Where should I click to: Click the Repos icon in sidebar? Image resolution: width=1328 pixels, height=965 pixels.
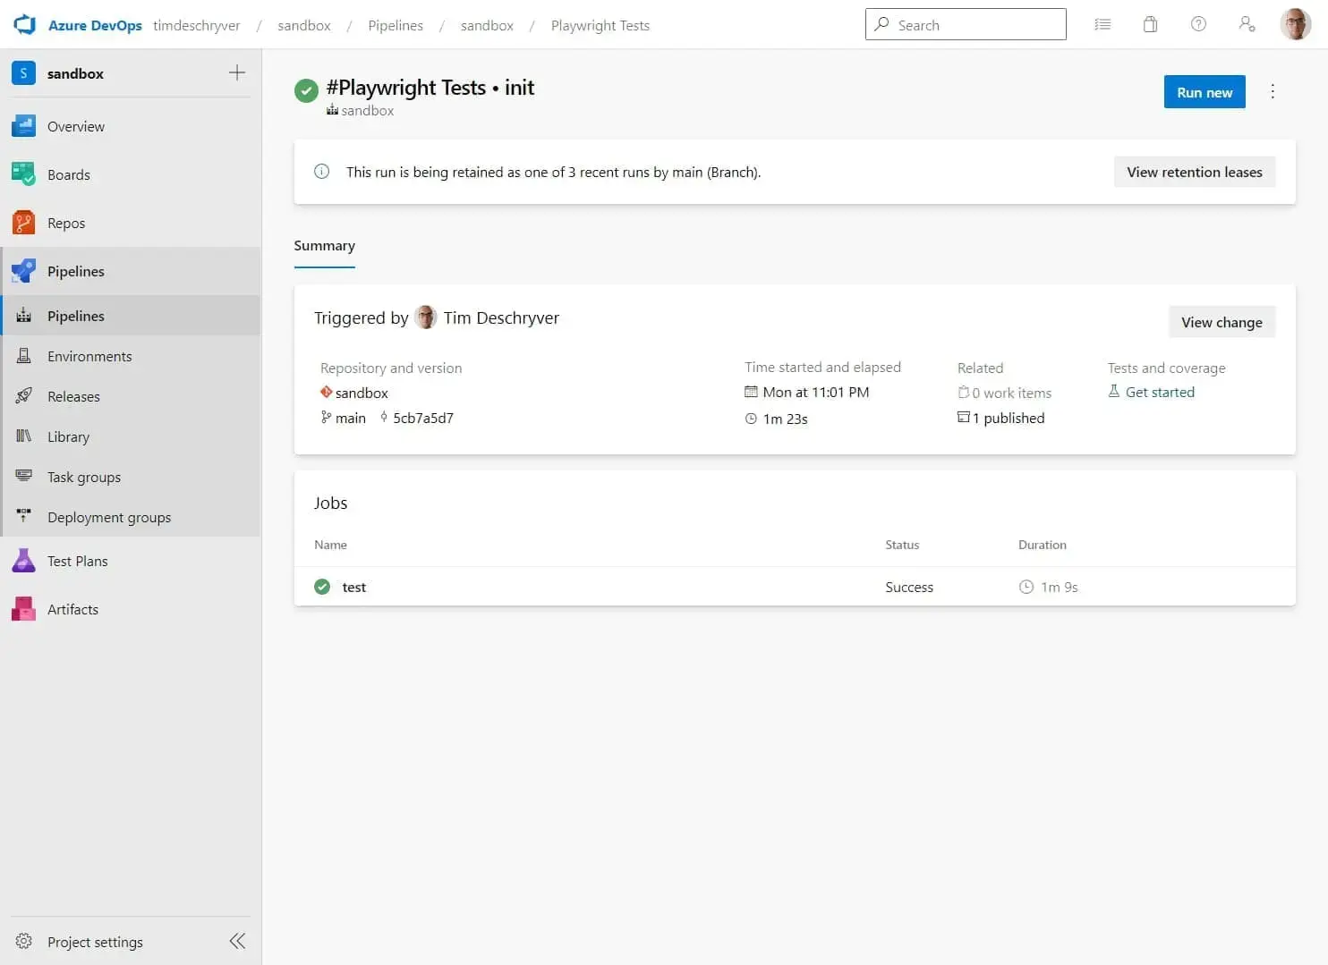coord(23,223)
